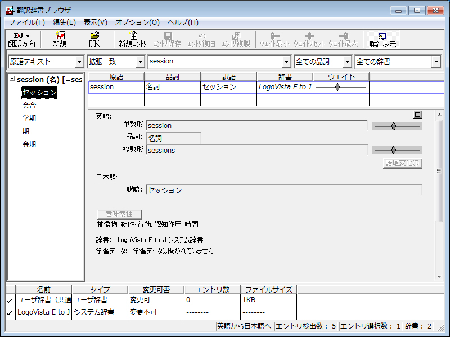Open the 原語テキスト dropdown

pyautogui.click(x=79, y=61)
